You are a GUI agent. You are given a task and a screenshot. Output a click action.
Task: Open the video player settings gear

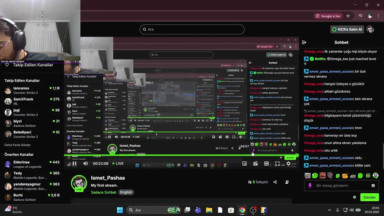pyautogui.click(x=288, y=163)
